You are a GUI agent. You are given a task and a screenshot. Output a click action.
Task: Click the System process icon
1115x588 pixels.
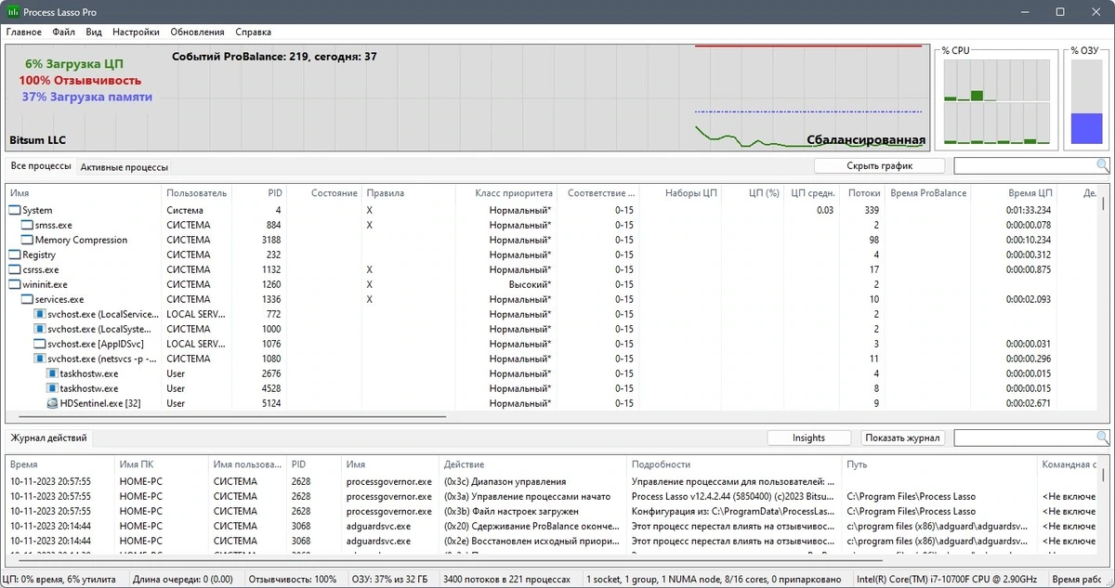(14, 211)
